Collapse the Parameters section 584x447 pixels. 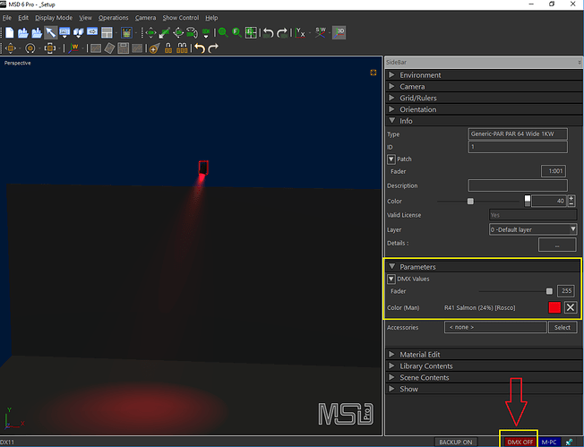click(x=391, y=267)
